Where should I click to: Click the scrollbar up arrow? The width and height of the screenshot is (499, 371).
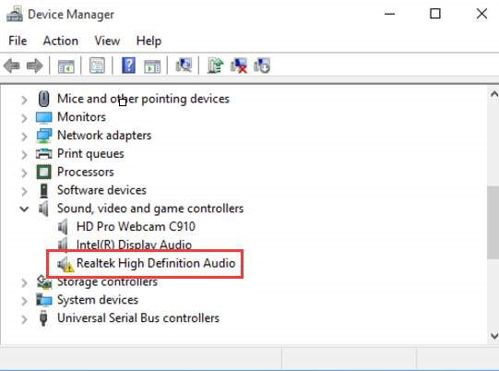pos(493,94)
